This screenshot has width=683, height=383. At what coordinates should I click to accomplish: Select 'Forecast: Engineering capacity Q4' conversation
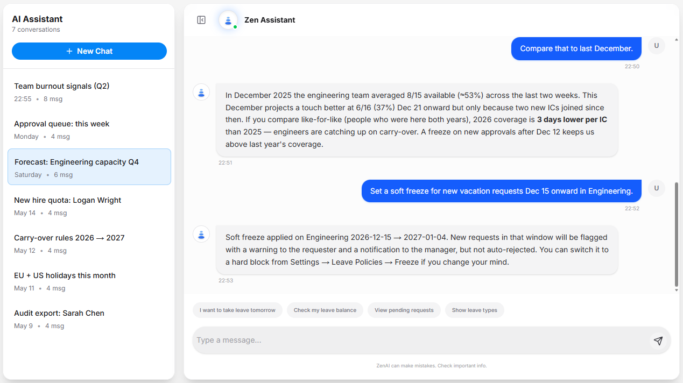[89, 167]
